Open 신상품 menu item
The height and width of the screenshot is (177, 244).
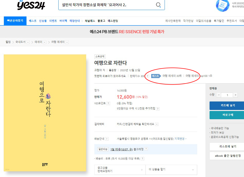pos(43,21)
